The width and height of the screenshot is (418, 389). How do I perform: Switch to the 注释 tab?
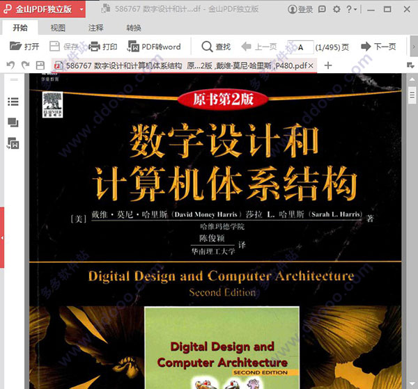pos(95,28)
